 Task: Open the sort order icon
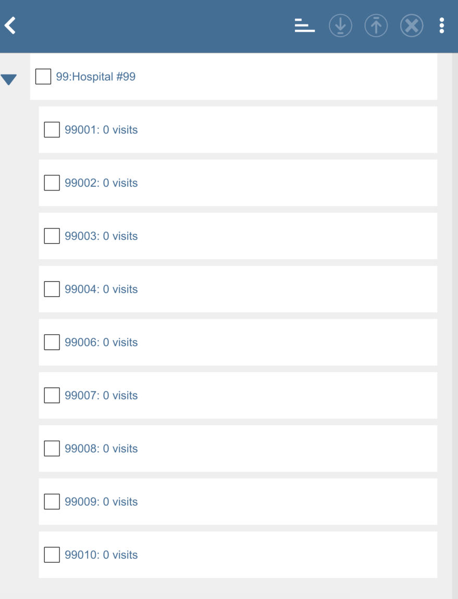pyautogui.click(x=305, y=25)
